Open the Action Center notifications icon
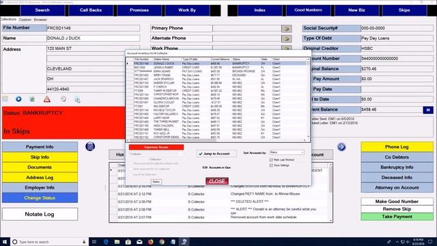This screenshot has width=437, height=246. [430, 242]
